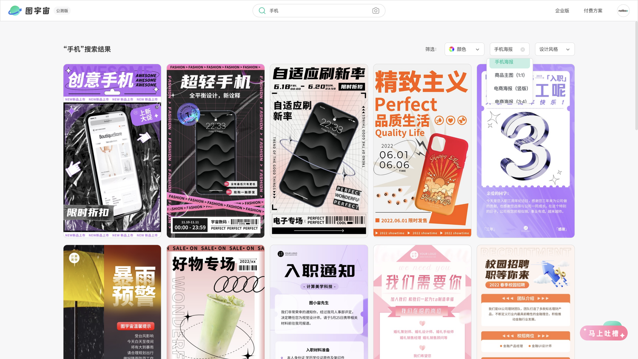Click the 图宇宙 brand name text
Viewport: 638px width, 359px height.
[37, 11]
